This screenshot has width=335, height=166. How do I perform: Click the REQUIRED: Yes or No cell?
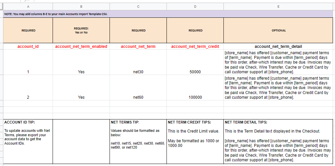pos(81,30)
